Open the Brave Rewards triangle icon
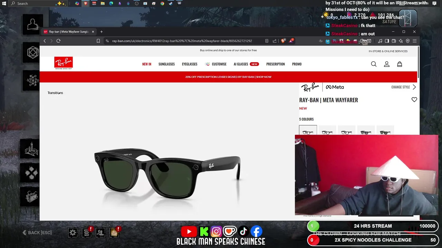The height and width of the screenshot is (248, 442). 291,41
